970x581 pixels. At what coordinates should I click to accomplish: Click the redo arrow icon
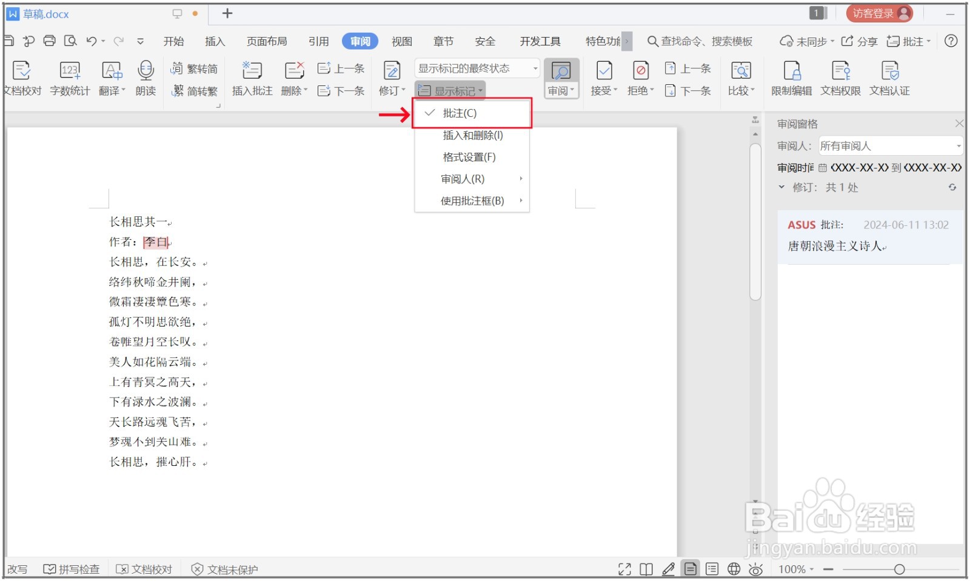[x=118, y=41]
